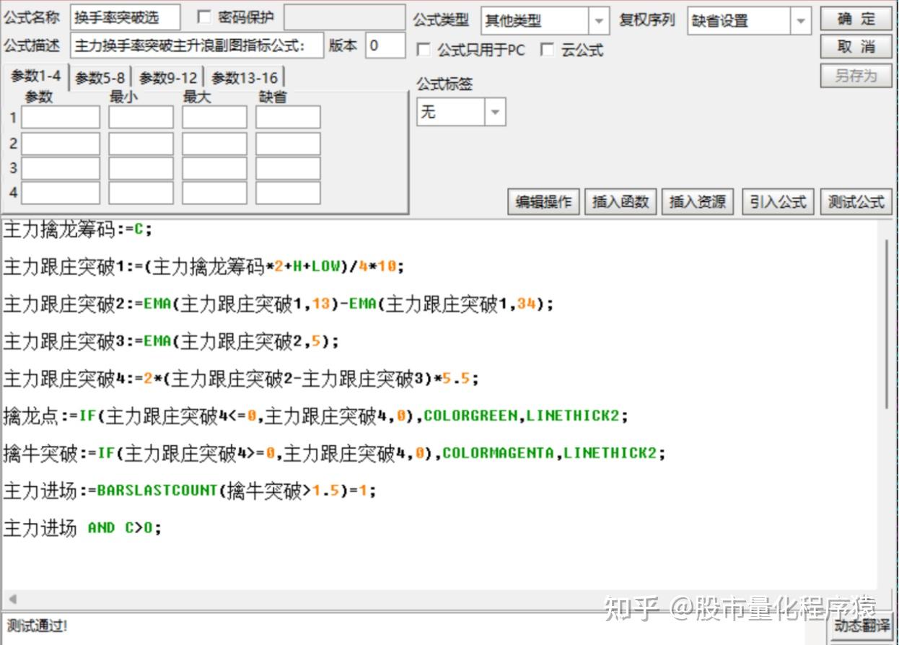
Task: Click row 1 参数 name field
Action: coord(61,117)
